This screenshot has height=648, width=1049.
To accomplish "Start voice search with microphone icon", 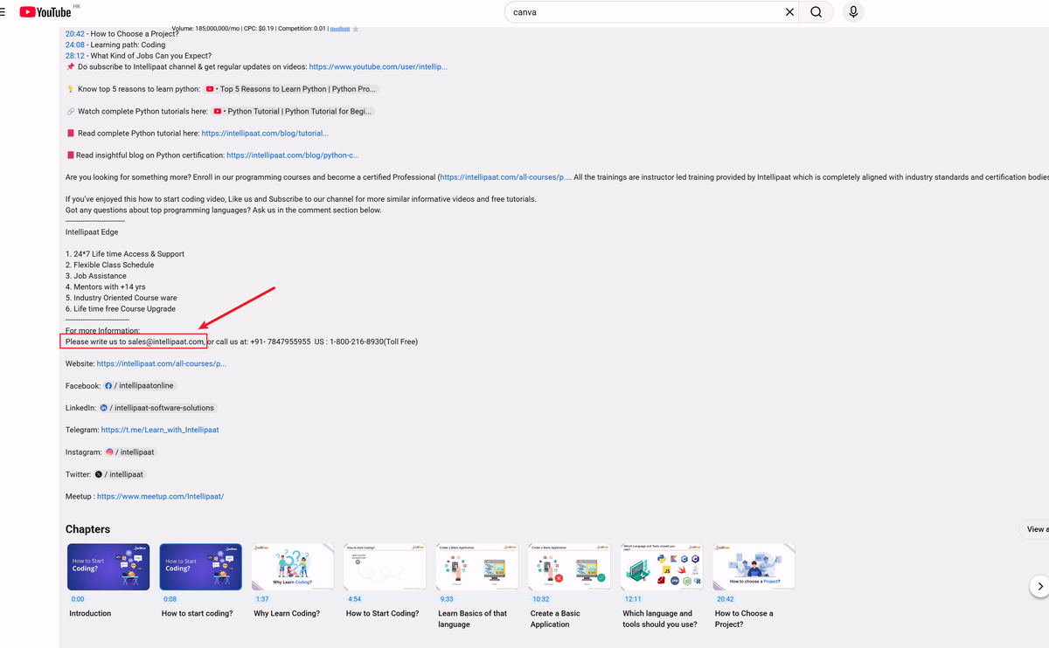I will pos(853,12).
